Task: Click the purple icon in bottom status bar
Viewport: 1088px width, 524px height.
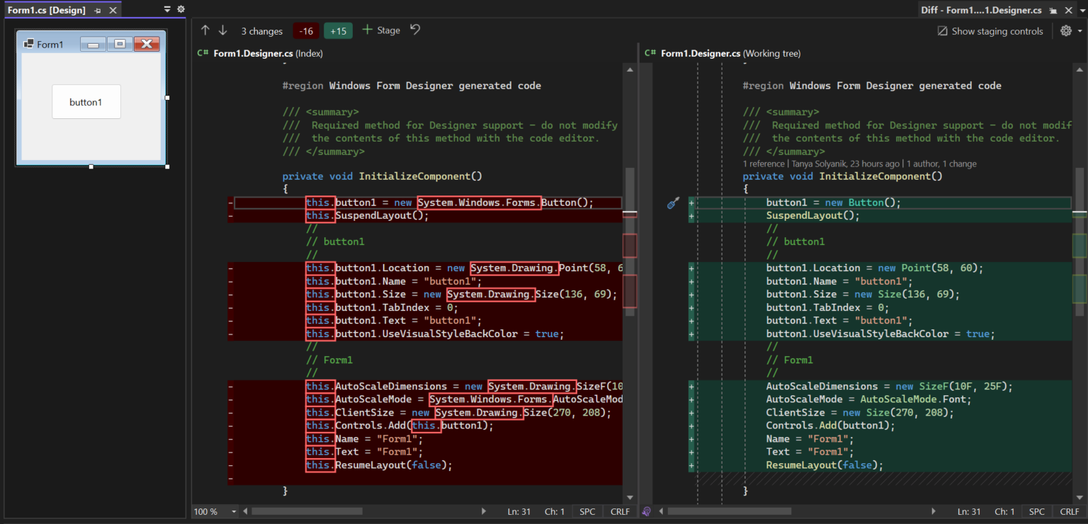Action: [646, 511]
